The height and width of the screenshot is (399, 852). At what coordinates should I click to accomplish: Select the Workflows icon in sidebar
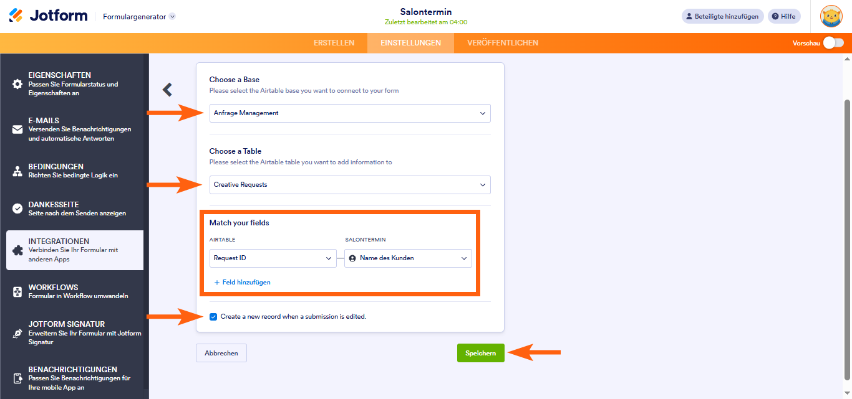17,291
